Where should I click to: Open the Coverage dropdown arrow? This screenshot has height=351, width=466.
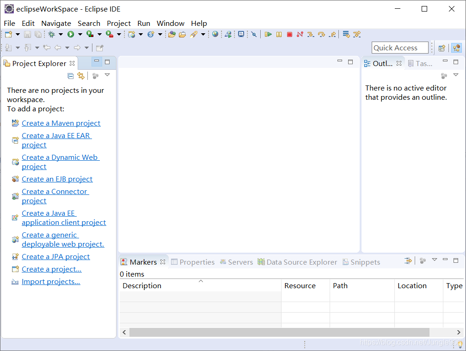pos(99,35)
